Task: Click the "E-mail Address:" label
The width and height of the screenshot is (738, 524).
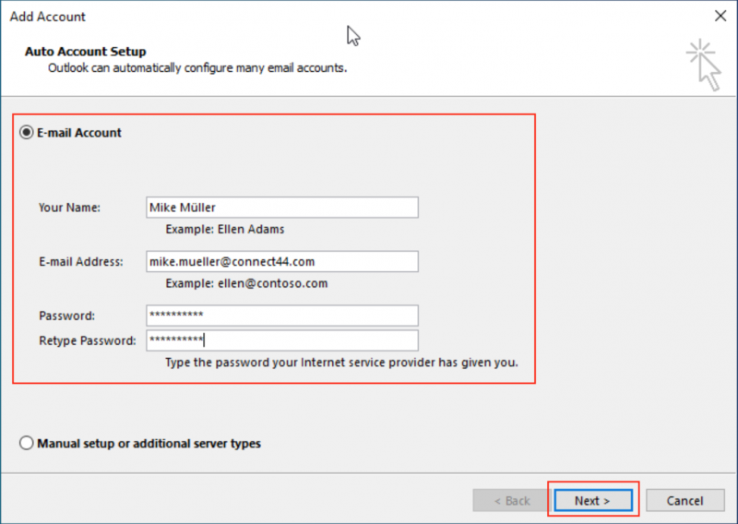Action: click(80, 262)
